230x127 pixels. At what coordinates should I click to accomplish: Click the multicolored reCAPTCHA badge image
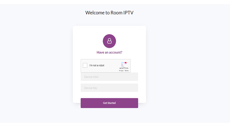click(124, 64)
